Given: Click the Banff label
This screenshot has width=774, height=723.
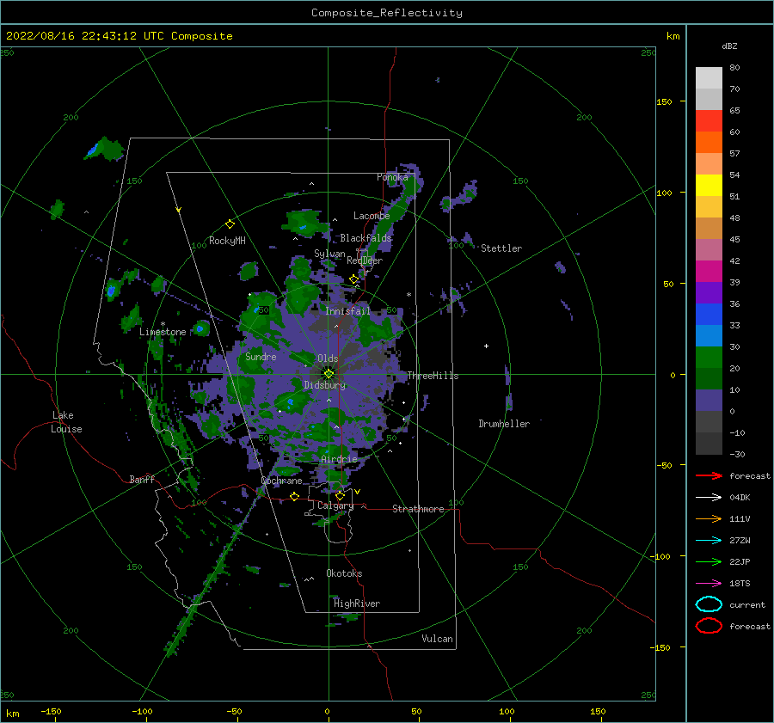Looking at the screenshot, I should coord(142,480).
